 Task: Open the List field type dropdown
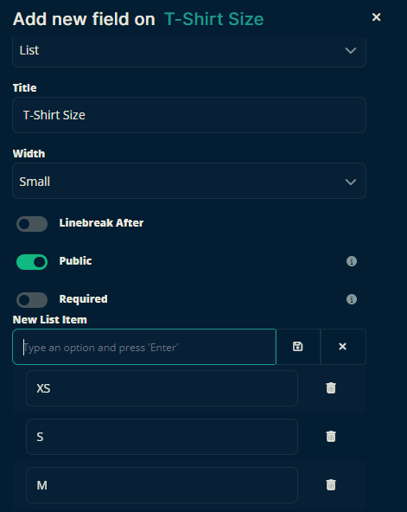tap(189, 51)
